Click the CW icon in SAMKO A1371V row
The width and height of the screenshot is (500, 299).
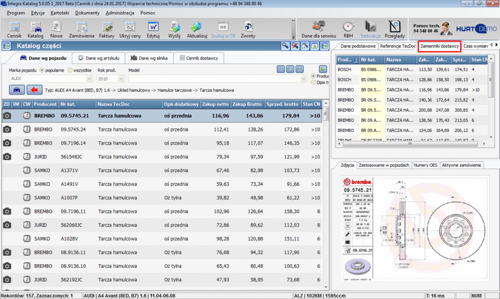click(x=27, y=170)
